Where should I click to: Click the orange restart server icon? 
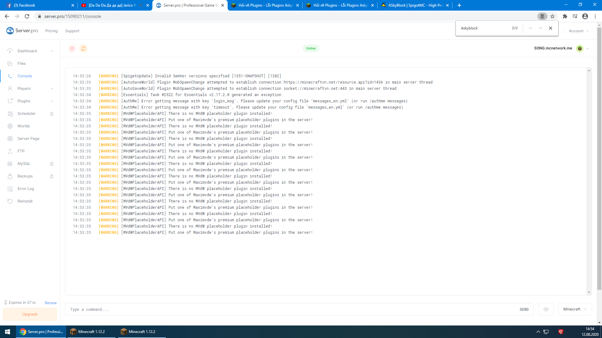click(83, 49)
